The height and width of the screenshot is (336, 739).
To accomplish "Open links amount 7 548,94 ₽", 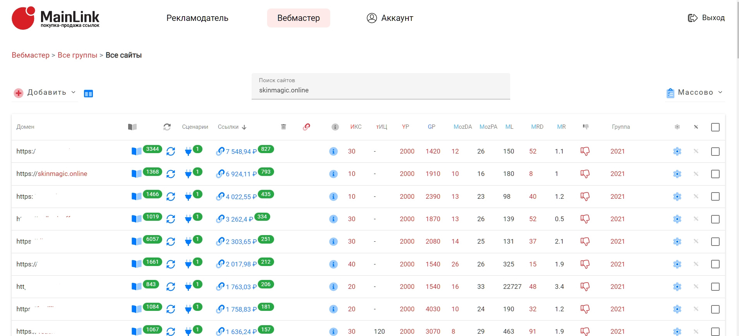I will 241,152.
